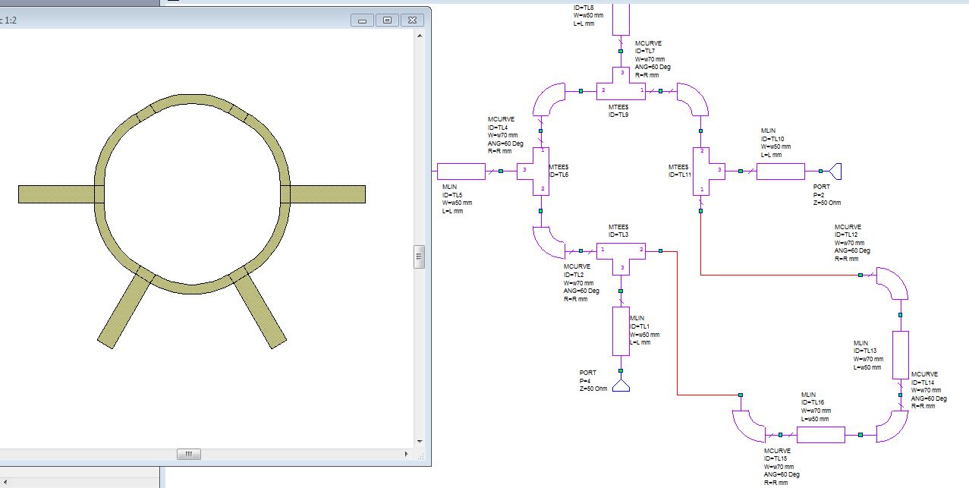Click the layout window horizontal scrollbar thumb

tap(189, 454)
